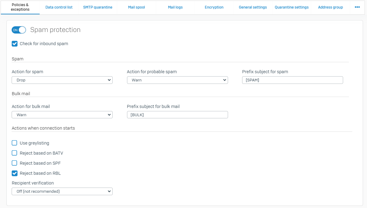The width and height of the screenshot is (367, 208).
Task: Enable Reject based on BATV
Action: 15,153
